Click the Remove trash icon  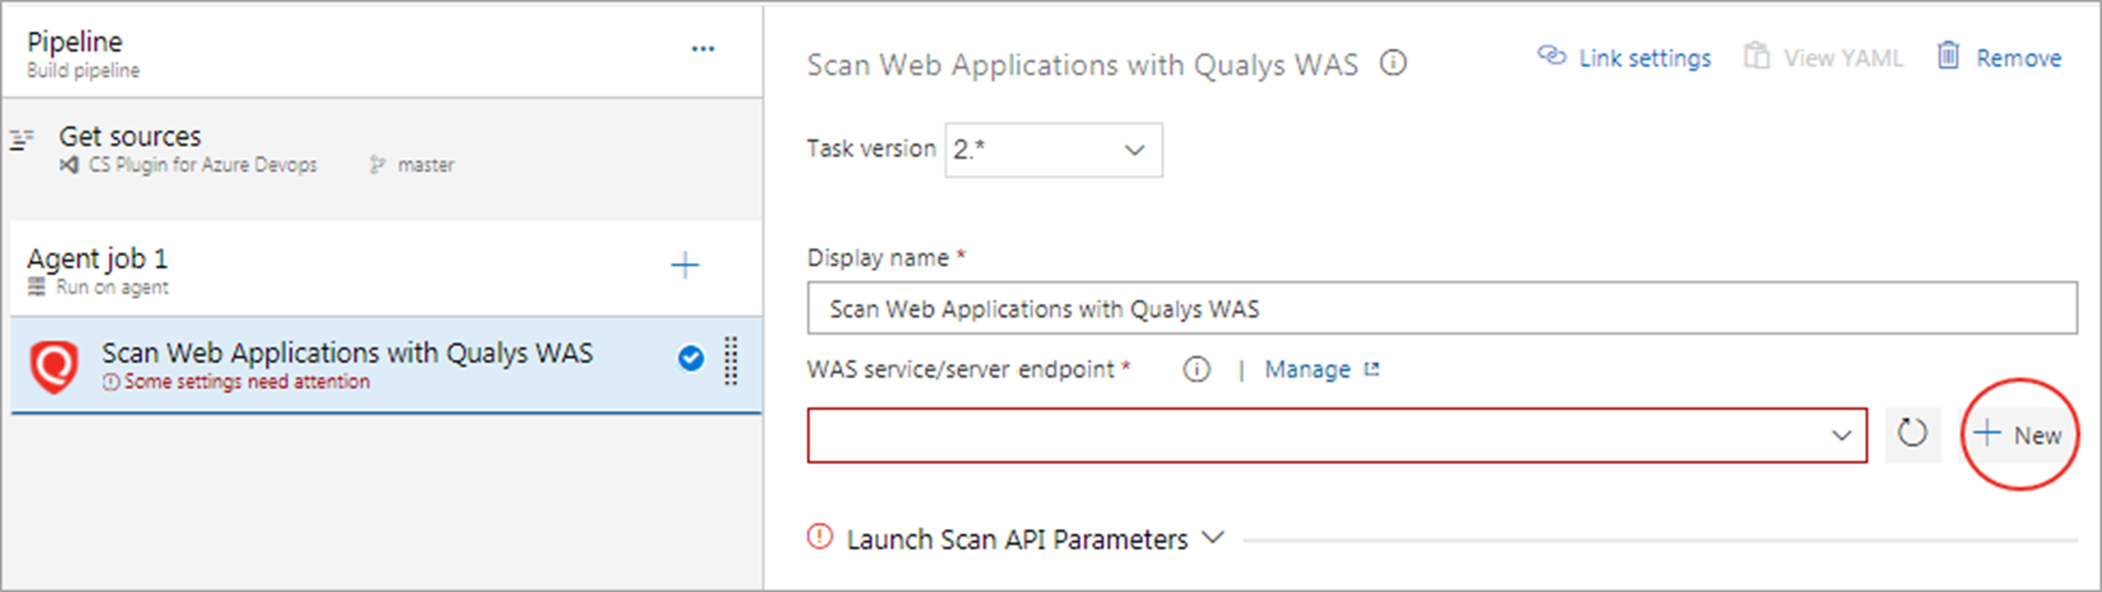click(x=1948, y=57)
